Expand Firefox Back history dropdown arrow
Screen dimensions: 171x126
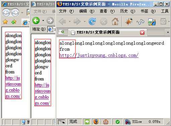pos(70,21)
